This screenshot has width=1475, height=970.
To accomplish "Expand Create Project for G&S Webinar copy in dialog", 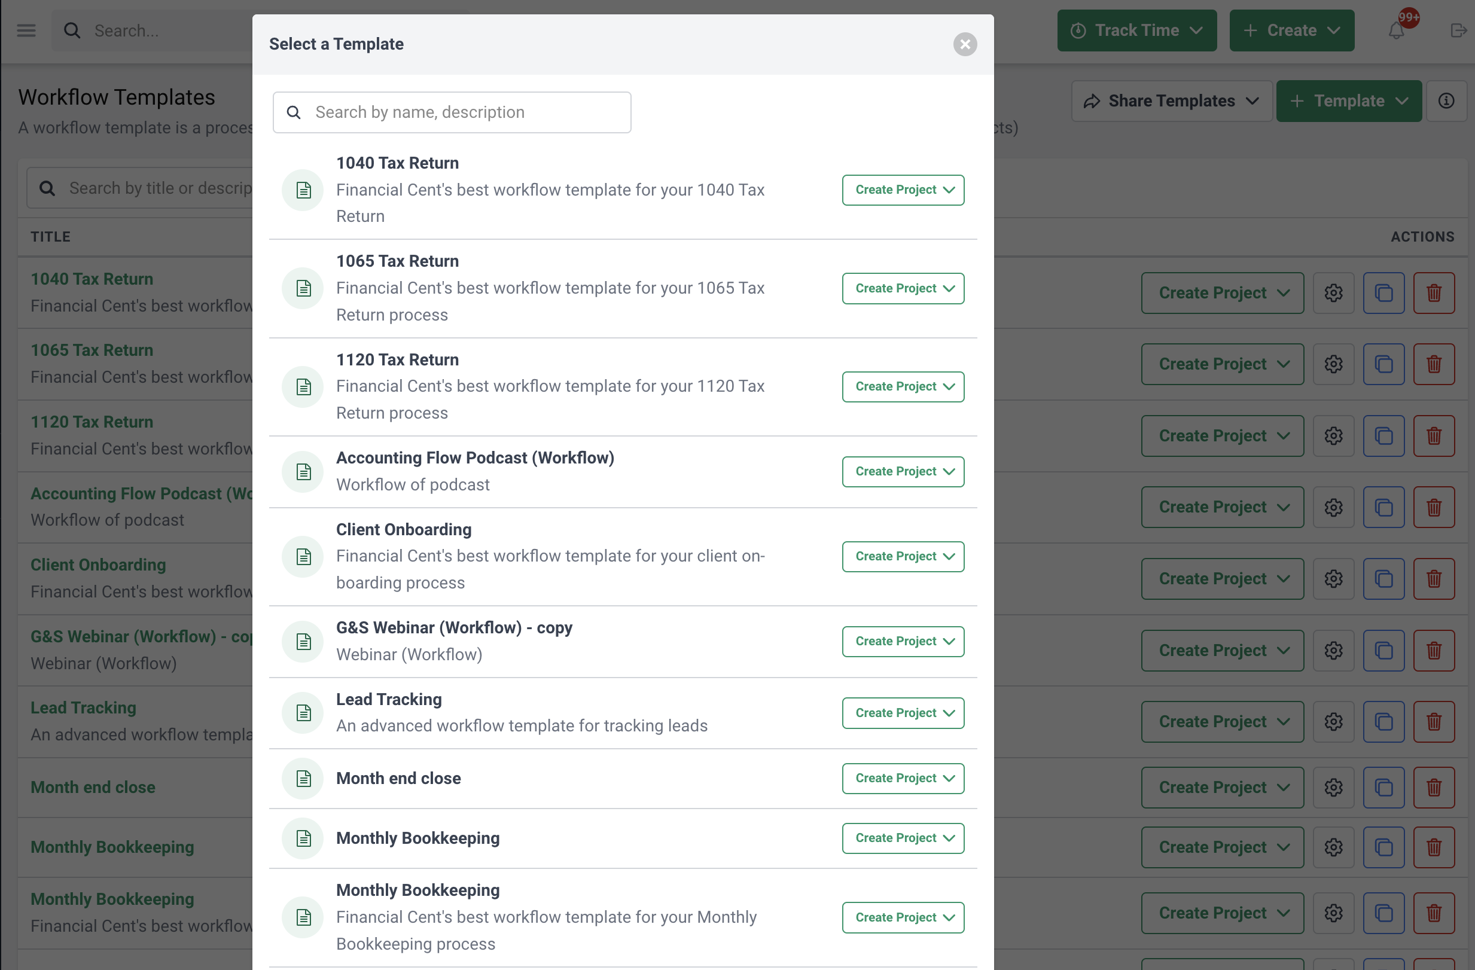I will coord(903,642).
